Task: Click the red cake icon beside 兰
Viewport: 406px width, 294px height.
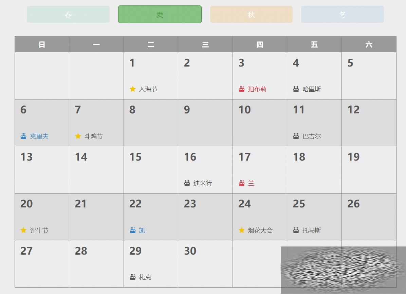Action: tap(242, 183)
